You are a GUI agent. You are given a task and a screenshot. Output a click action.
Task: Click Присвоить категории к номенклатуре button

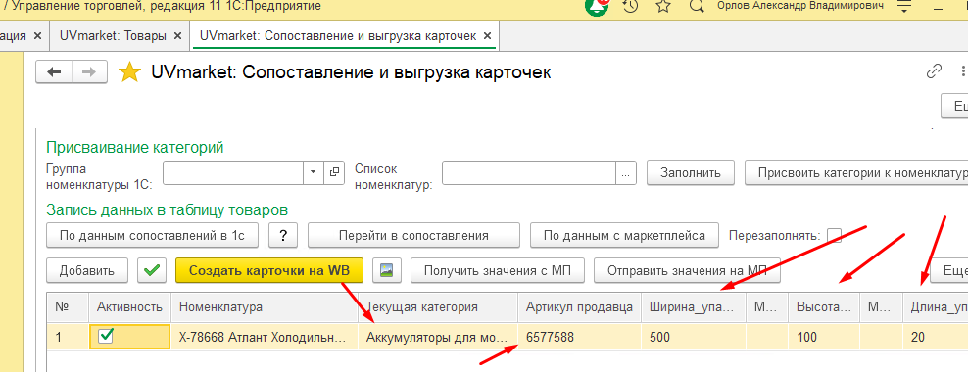coord(857,172)
